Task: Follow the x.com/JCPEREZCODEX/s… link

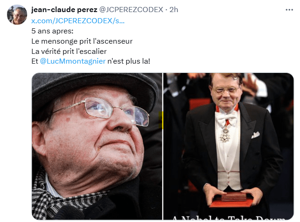Action: coord(78,20)
